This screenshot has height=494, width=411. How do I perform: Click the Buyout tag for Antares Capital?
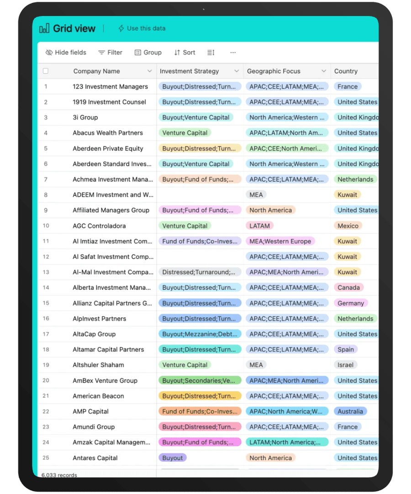point(172,458)
